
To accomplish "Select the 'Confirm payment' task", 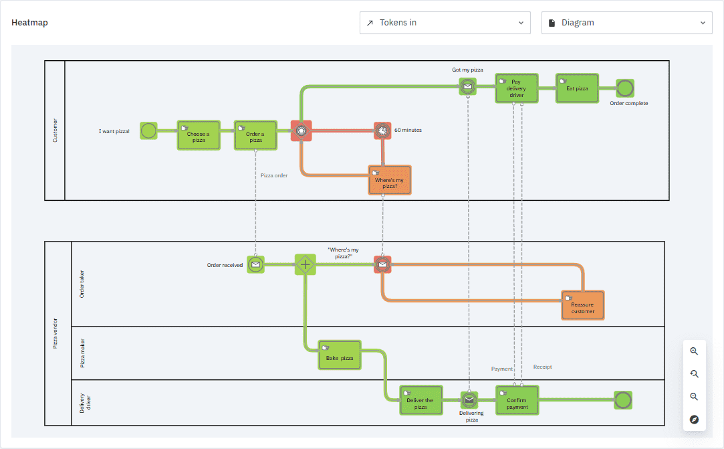I will pyautogui.click(x=517, y=400).
